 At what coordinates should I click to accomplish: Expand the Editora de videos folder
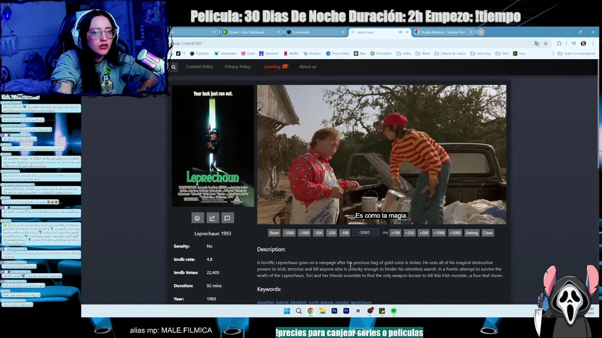(450, 54)
